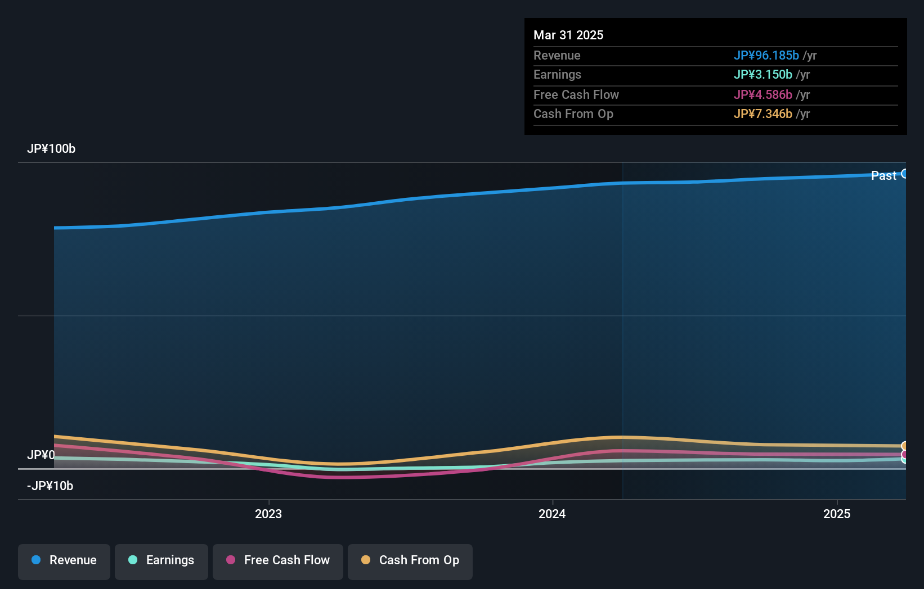The image size is (924, 589).
Task: Click the blue Revenue legend dot
Action: coord(36,560)
